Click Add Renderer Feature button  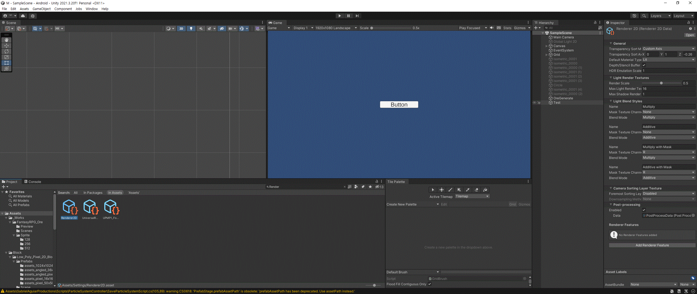[x=652, y=245]
